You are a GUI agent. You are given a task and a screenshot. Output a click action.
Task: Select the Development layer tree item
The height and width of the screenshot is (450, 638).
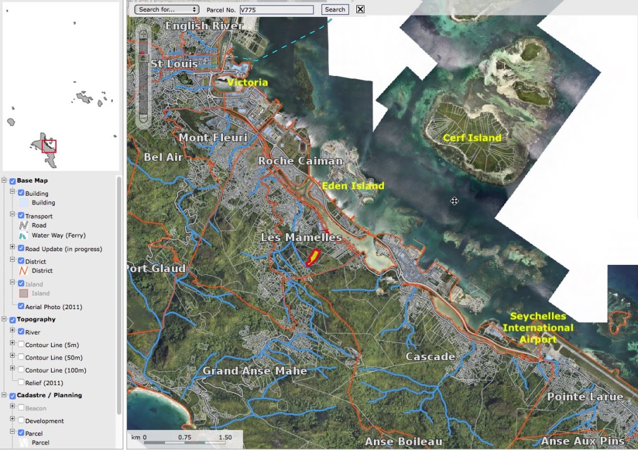(44, 421)
